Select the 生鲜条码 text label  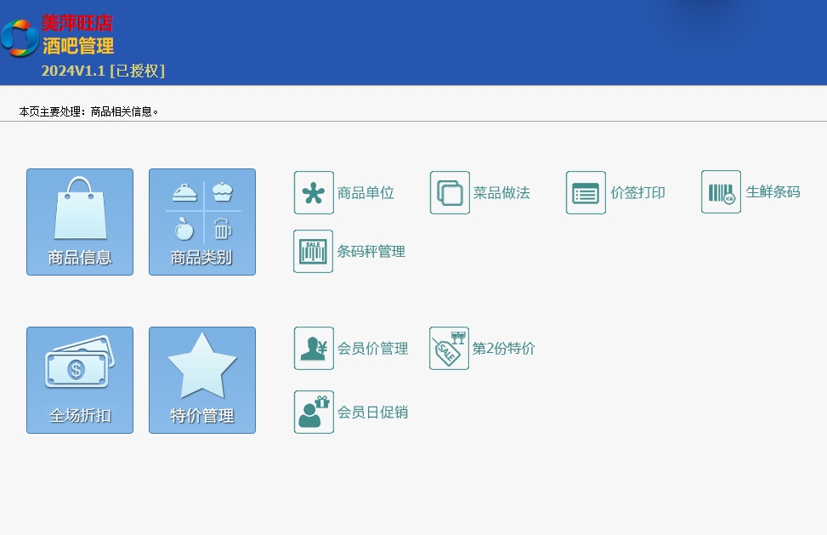(773, 192)
